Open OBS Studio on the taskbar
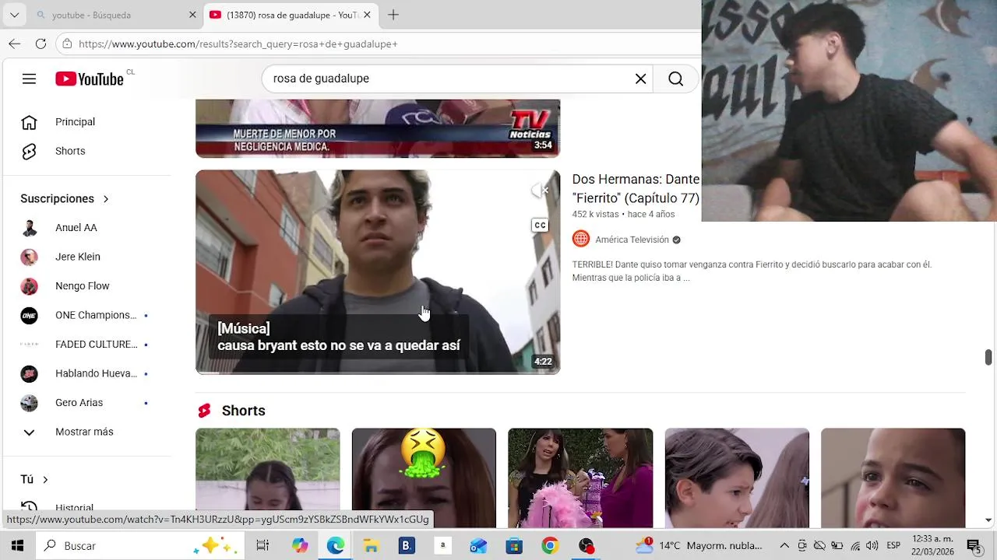The image size is (997, 560). click(586, 546)
